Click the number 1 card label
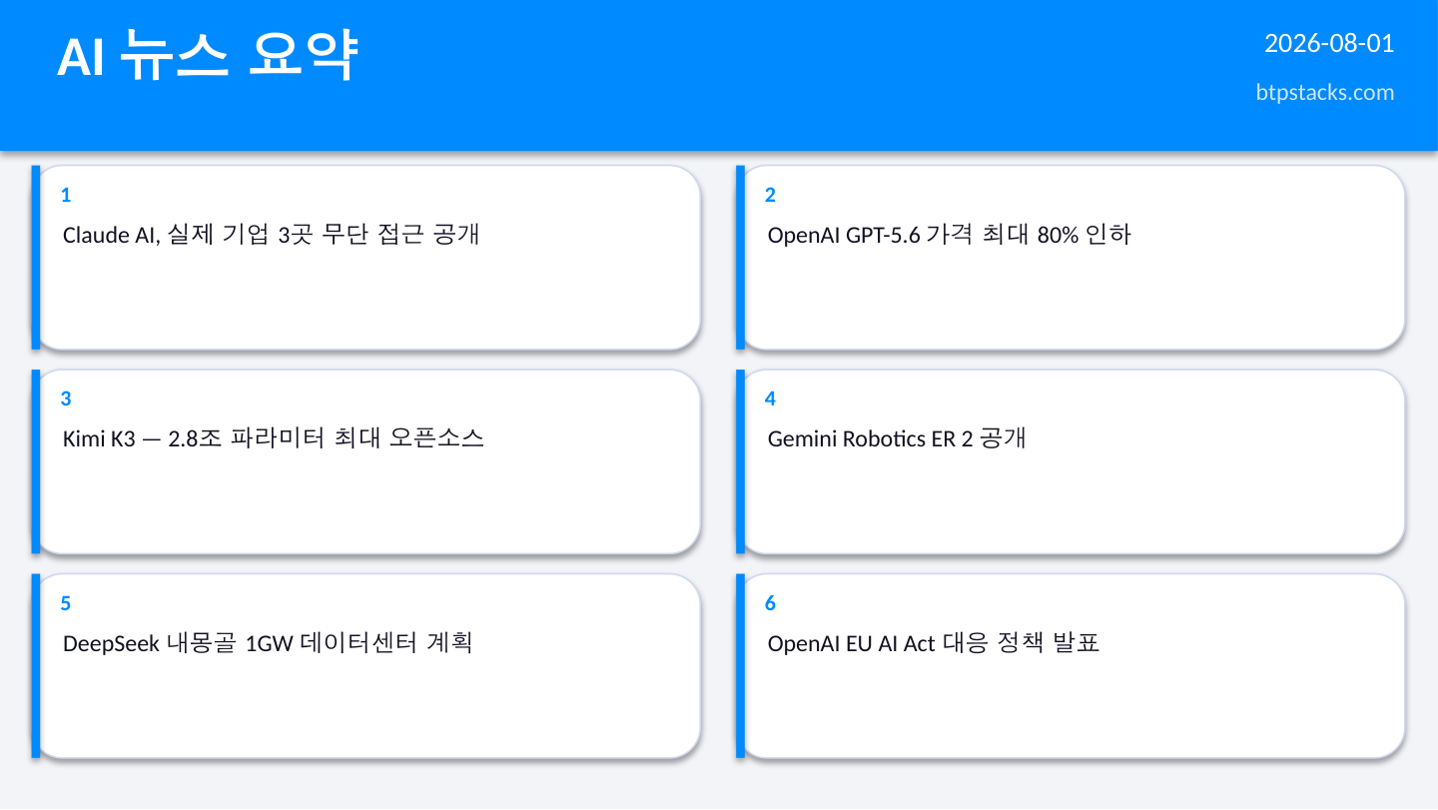 click(66, 195)
